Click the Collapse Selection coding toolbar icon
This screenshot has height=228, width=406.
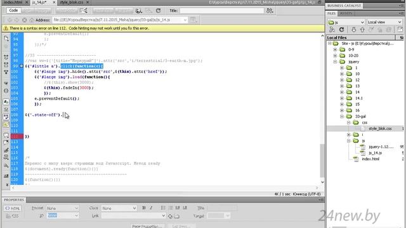6,65
